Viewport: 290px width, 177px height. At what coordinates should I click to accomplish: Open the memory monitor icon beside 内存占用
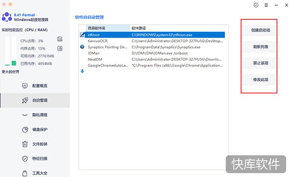pos(60,49)
